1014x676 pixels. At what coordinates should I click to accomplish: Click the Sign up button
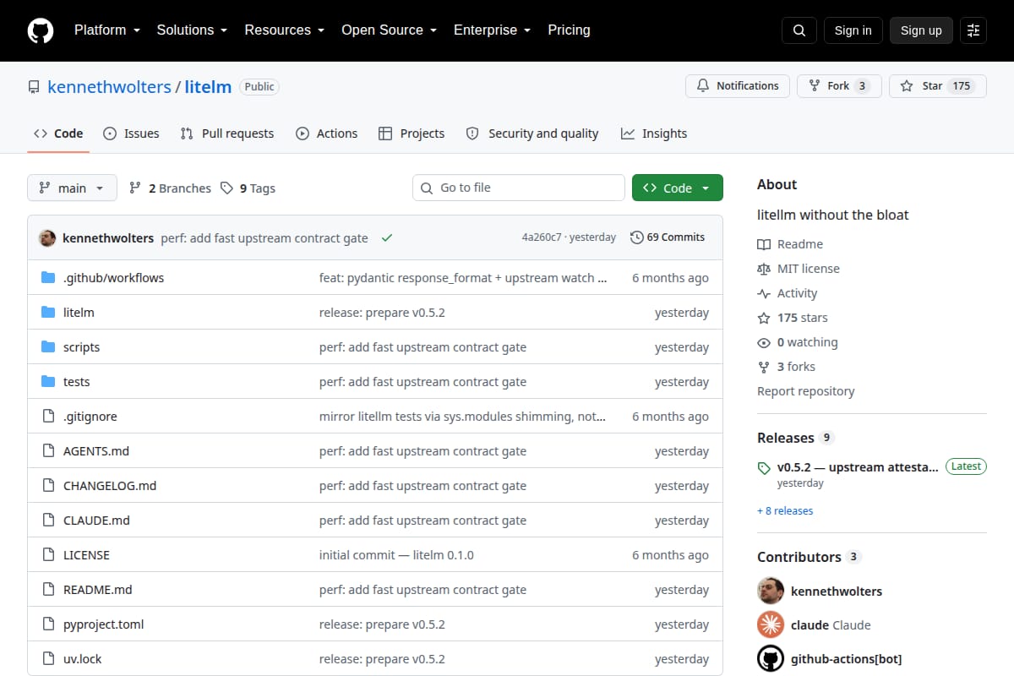pyautogui.click(x=921, y=30)
